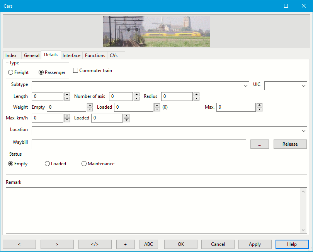Increase the Length spinner value
The height and width of the screenshot is (252, 313).
(67, 94)
